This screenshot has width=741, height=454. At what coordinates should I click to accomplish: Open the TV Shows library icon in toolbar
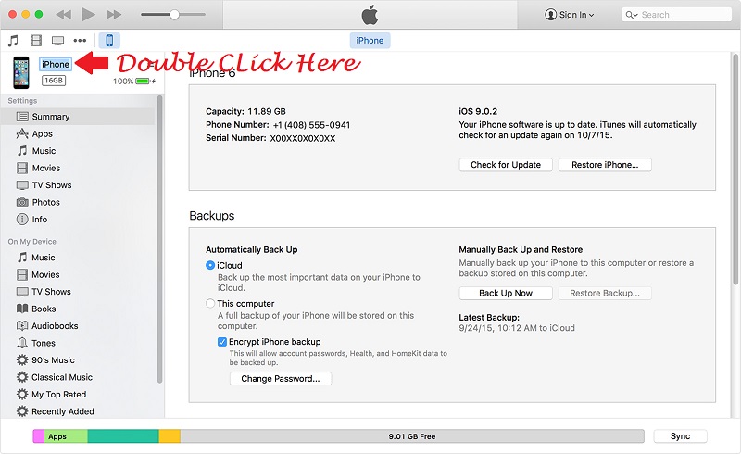click(x=57, y=41)
